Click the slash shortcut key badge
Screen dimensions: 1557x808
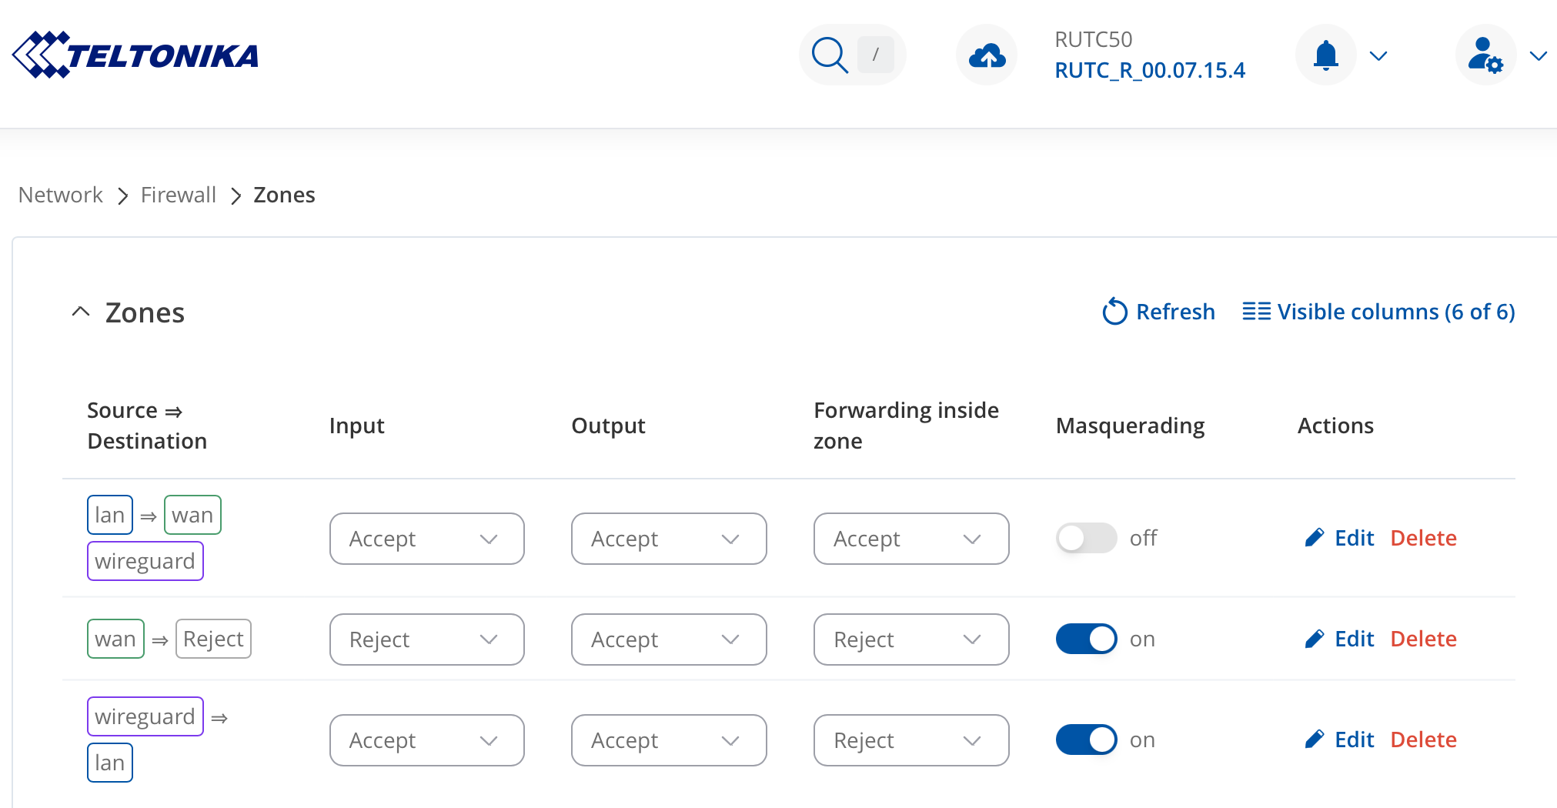875,55
